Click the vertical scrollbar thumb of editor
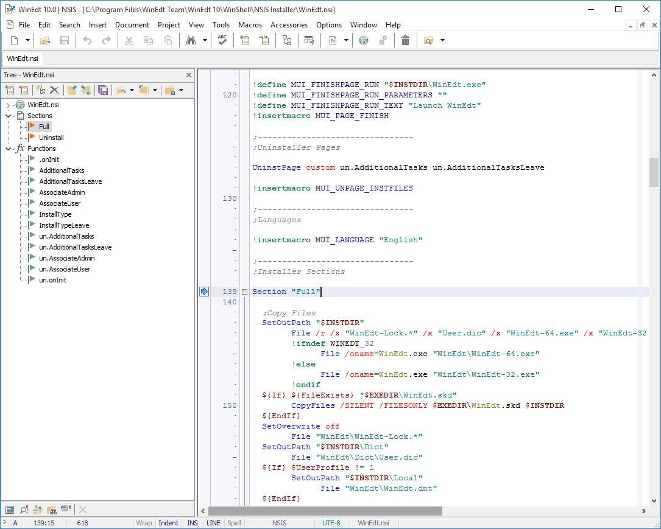 pos(654,172)
